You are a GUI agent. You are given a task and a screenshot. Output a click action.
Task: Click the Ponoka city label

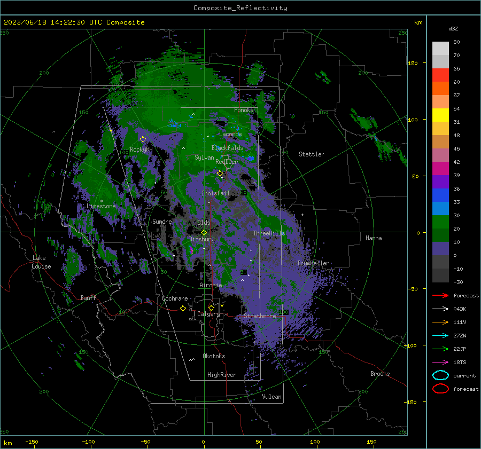point(244,110)
